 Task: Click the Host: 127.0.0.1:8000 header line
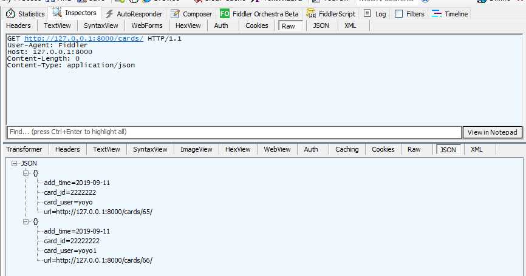(50, 52)
